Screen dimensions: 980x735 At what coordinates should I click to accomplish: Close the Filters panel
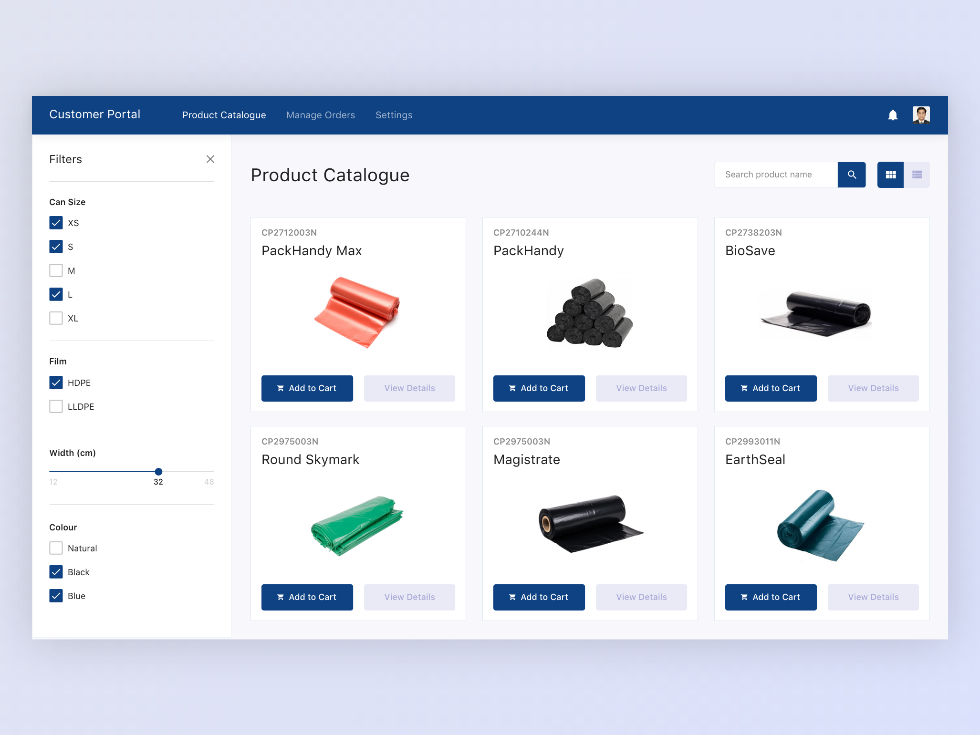[210, 159]
